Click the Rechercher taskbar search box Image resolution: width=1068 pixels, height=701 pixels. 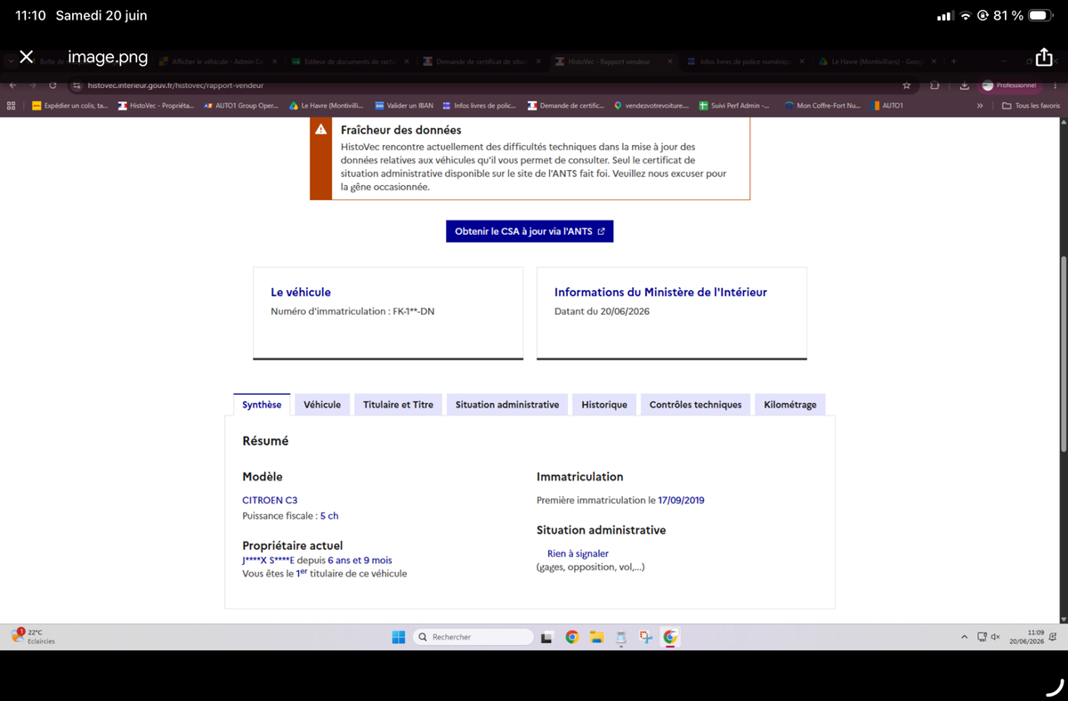[x=473, y=637]
